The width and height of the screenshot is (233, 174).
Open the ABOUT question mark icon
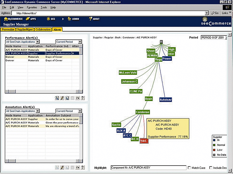90,19
